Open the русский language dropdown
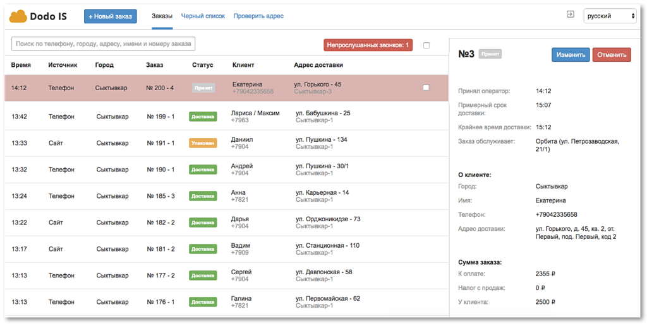The height and width of the screenshot is (324, 647). [x=610, y=16]
